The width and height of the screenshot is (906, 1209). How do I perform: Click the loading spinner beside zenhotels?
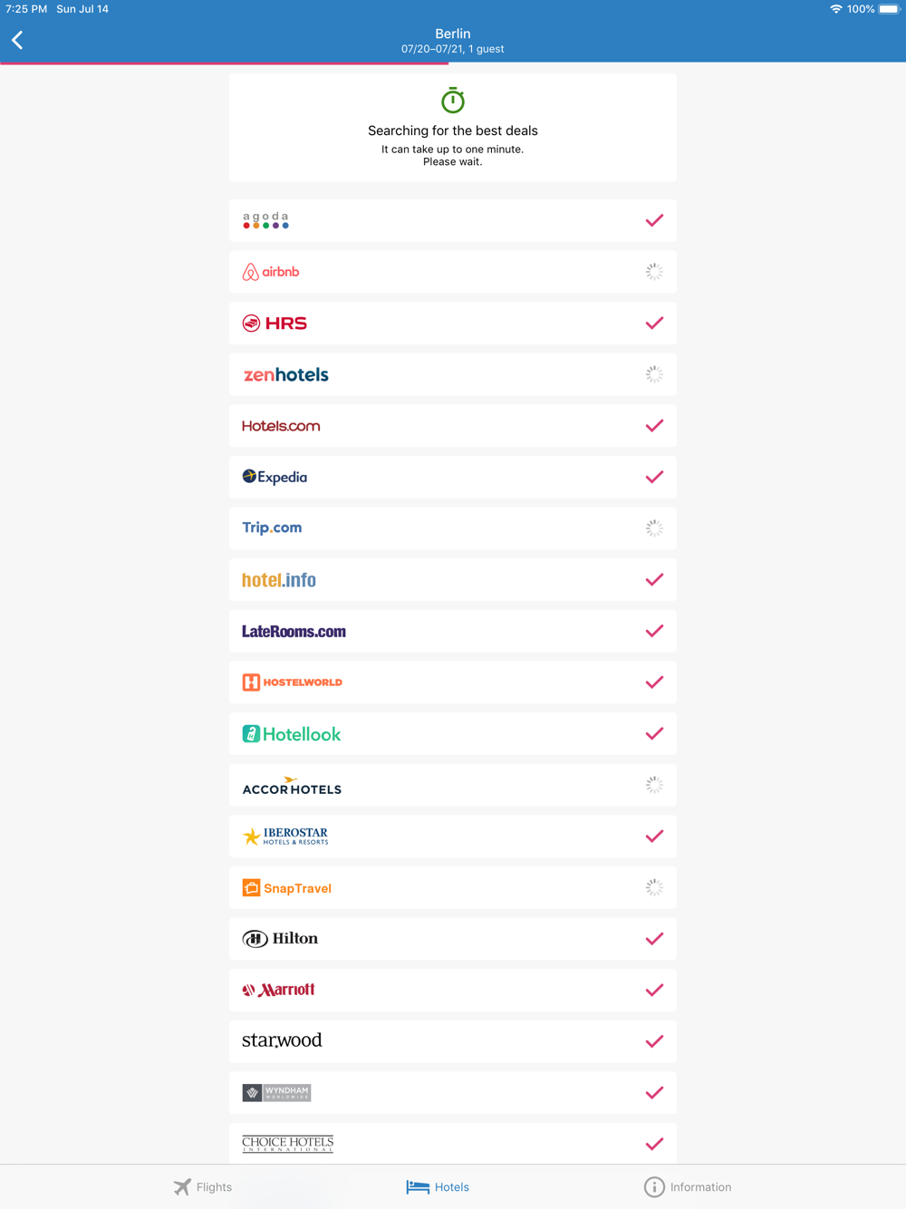point(654,374)
